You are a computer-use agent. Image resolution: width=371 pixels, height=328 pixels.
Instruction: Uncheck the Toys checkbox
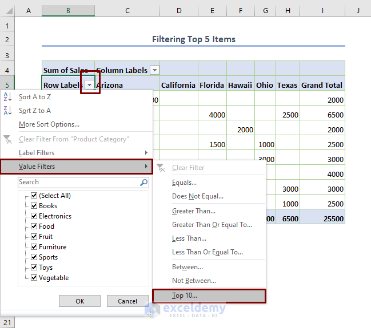[34, 268]
